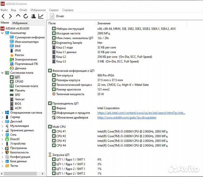
Task: Select the DMI tree item
Action: 15,46
